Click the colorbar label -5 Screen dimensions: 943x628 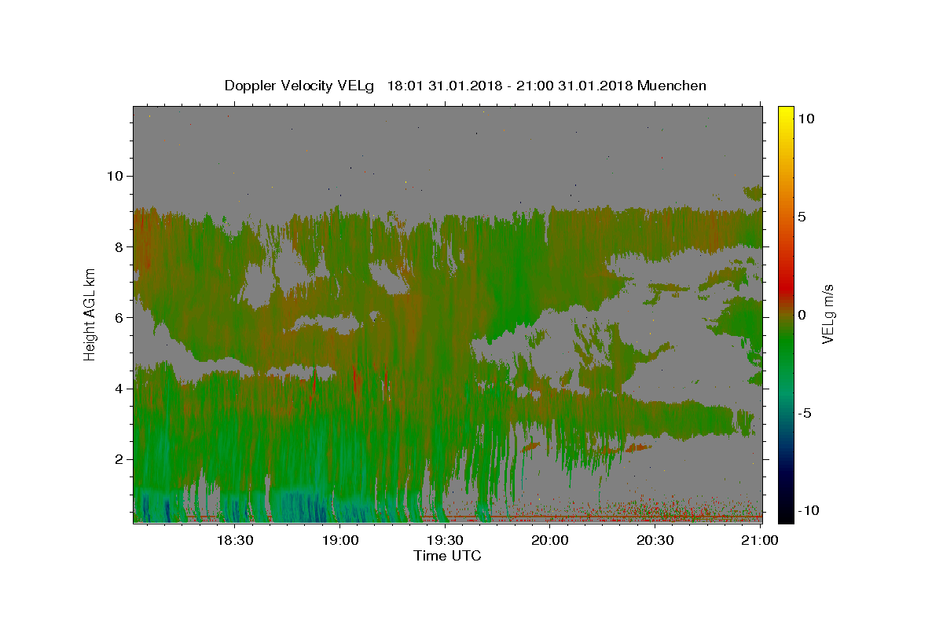point(803,412)
